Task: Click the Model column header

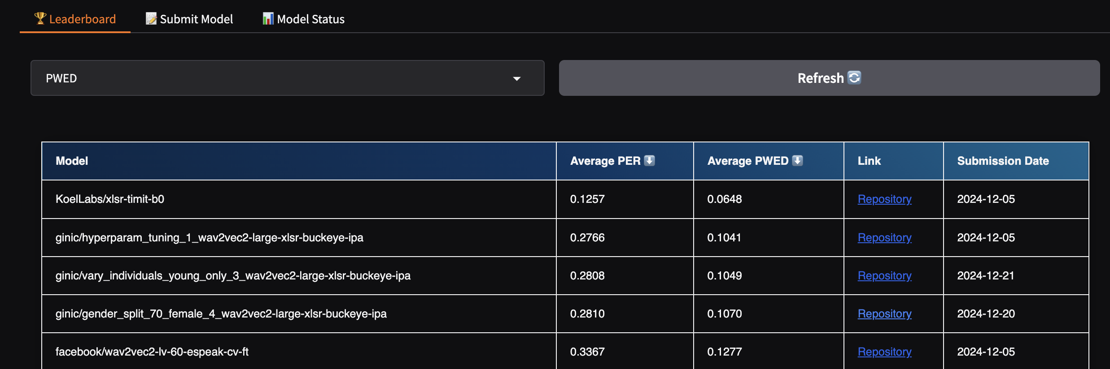Action: pyautogui.click(x=72, y=161)
